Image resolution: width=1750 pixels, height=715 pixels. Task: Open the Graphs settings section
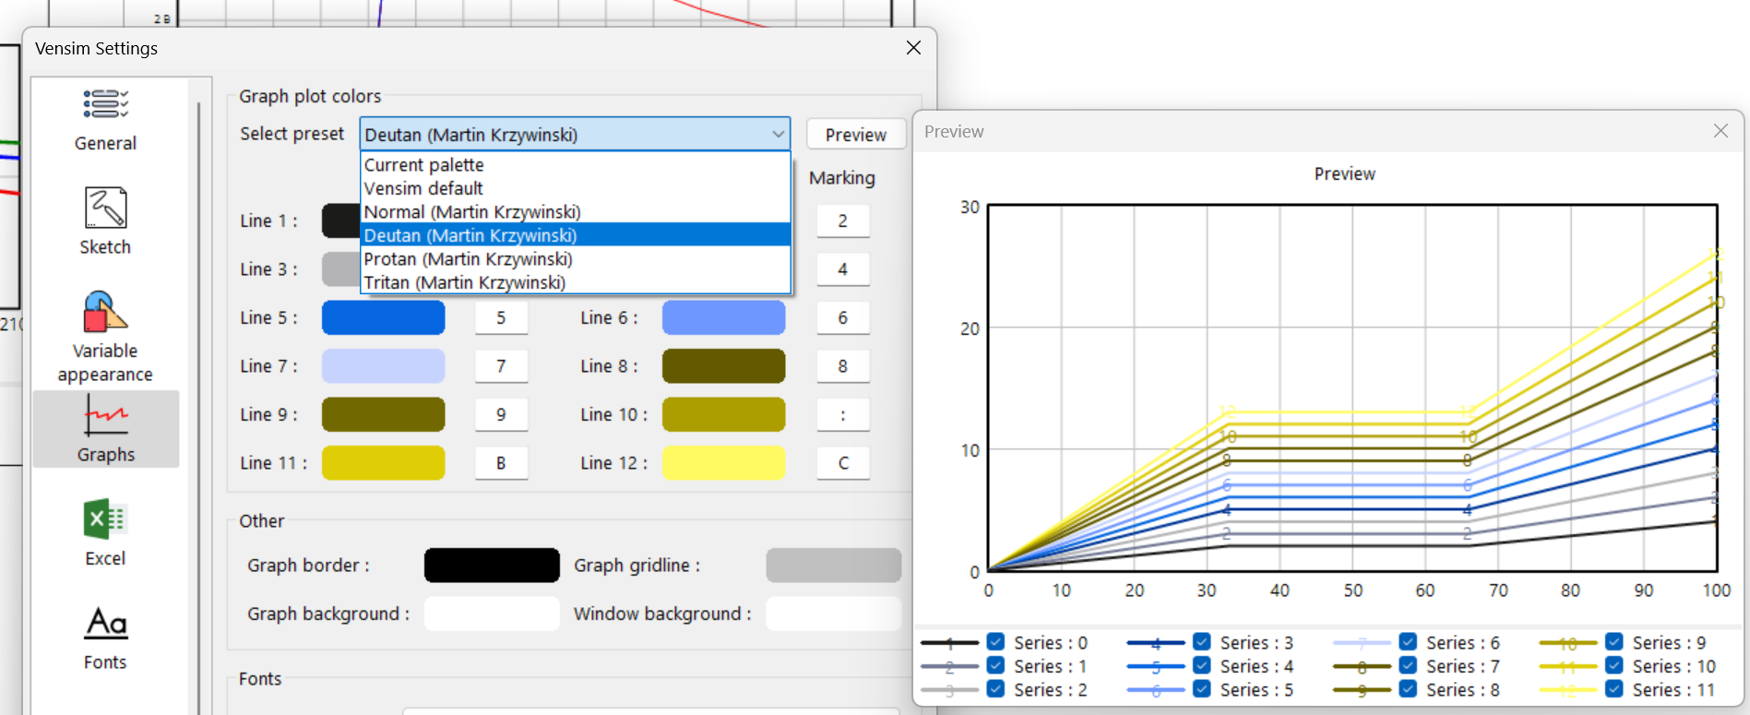point(105,429)
